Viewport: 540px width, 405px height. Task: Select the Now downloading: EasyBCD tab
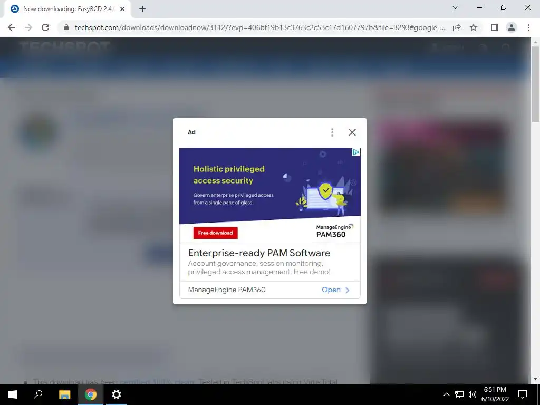point(67,9)
